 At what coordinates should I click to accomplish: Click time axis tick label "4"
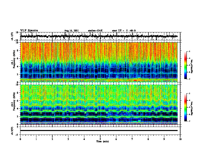click(84, 139)
